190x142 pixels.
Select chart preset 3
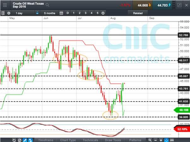coord(86,13)
